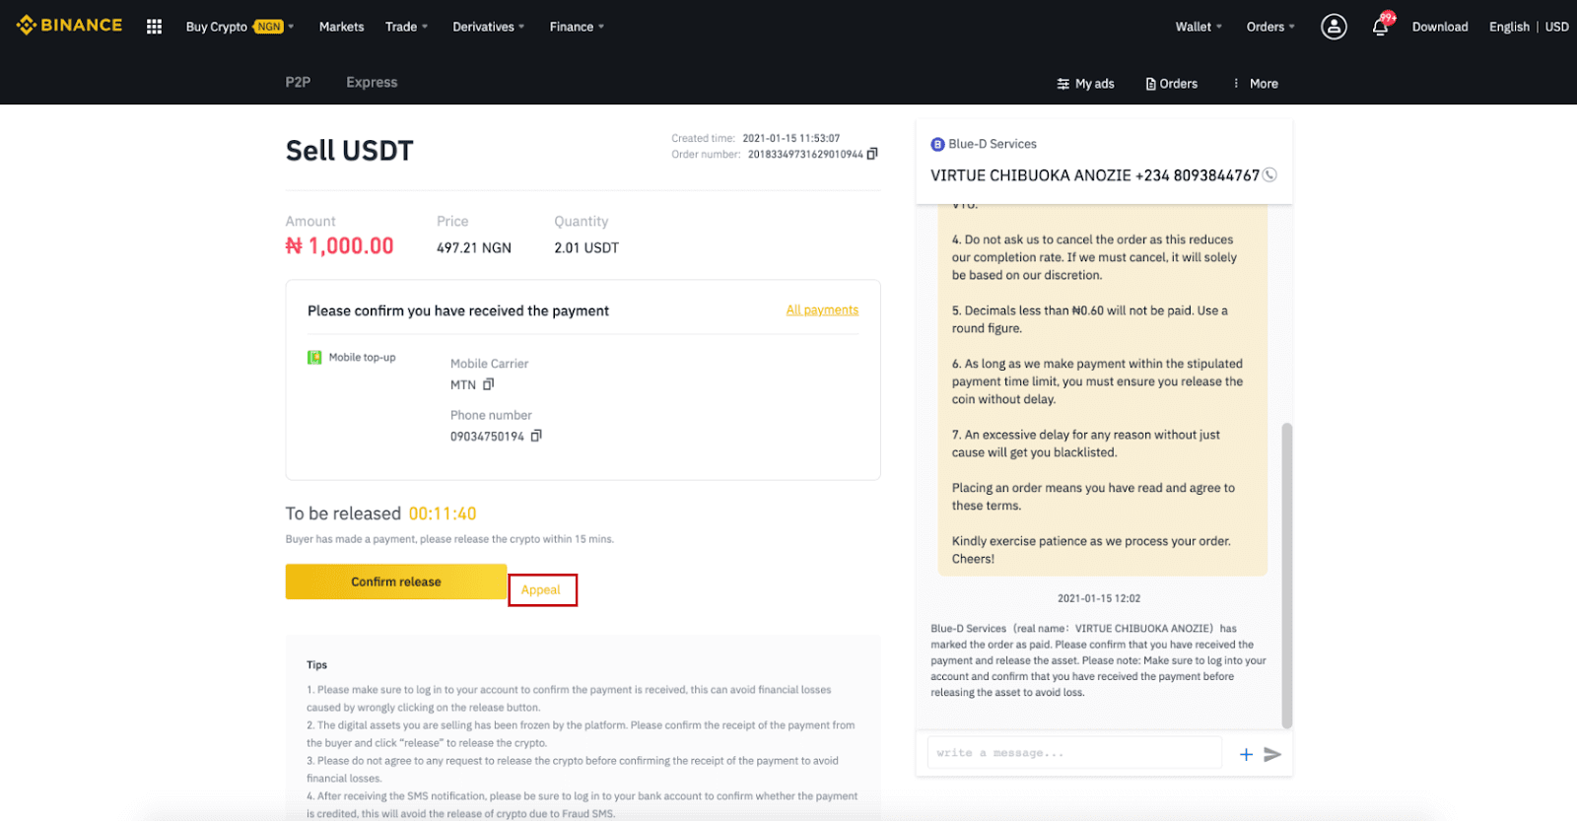
Task: Send the chat message with arrow icon
Action: tap(1272, 754)
